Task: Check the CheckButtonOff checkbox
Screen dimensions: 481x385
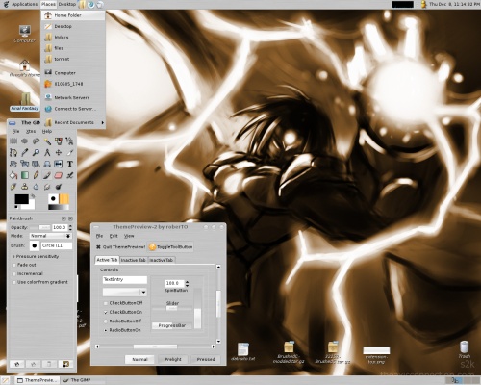Action: coord(106,303)
